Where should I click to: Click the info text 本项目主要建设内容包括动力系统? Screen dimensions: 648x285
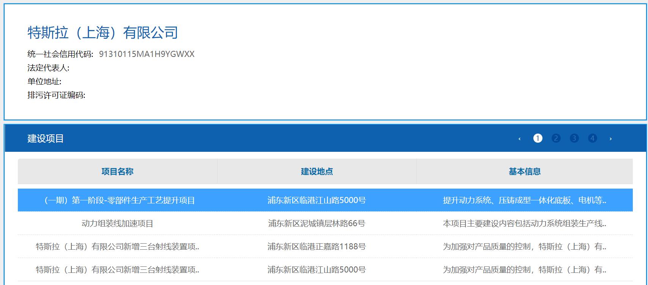click(x=524, y=224)
